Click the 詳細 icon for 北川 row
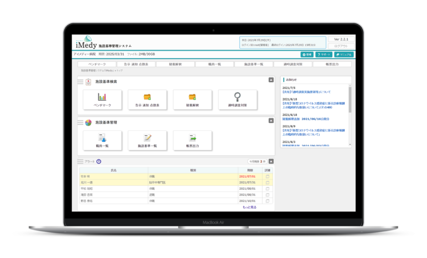427x258 pixels. 268,182
